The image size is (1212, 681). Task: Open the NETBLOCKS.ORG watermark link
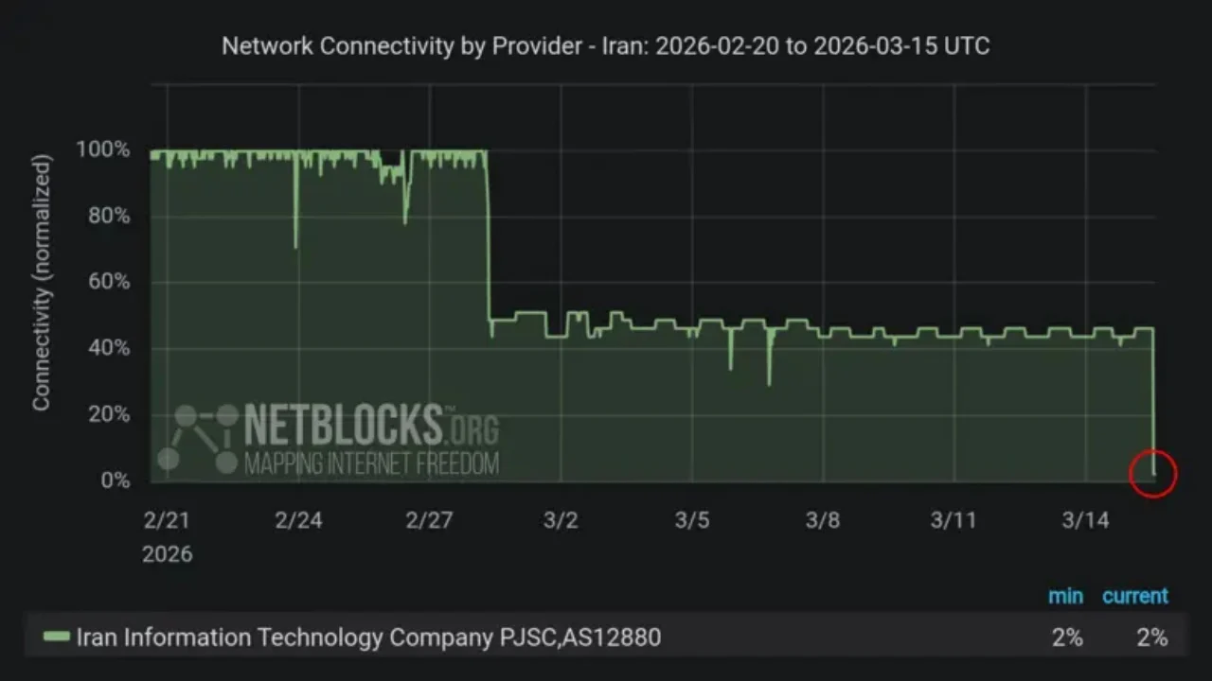click(x=371, y=425)
